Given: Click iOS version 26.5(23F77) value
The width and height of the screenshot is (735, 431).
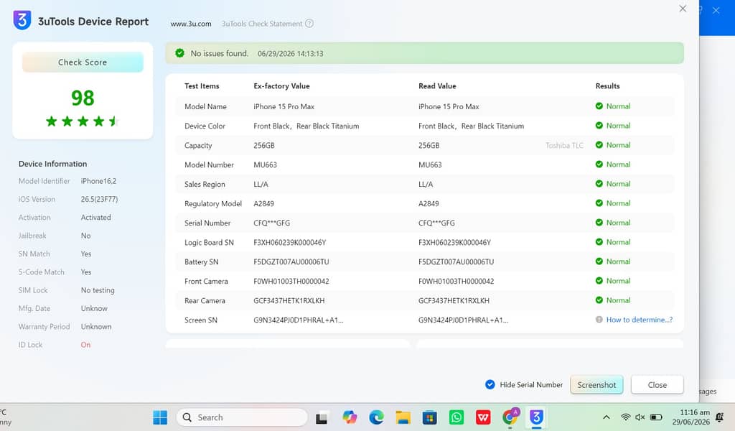Looking at the screenshot, I should click(99, 199).
